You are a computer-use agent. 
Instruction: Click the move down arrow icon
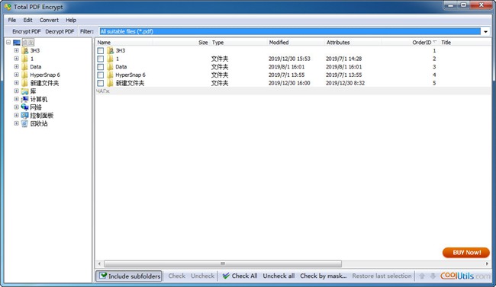(433, 276)
